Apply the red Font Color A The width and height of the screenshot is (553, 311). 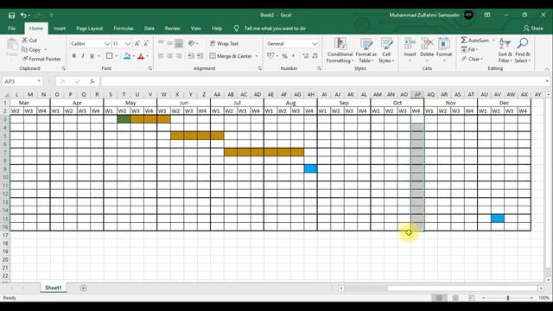click(x=141, y=55)
